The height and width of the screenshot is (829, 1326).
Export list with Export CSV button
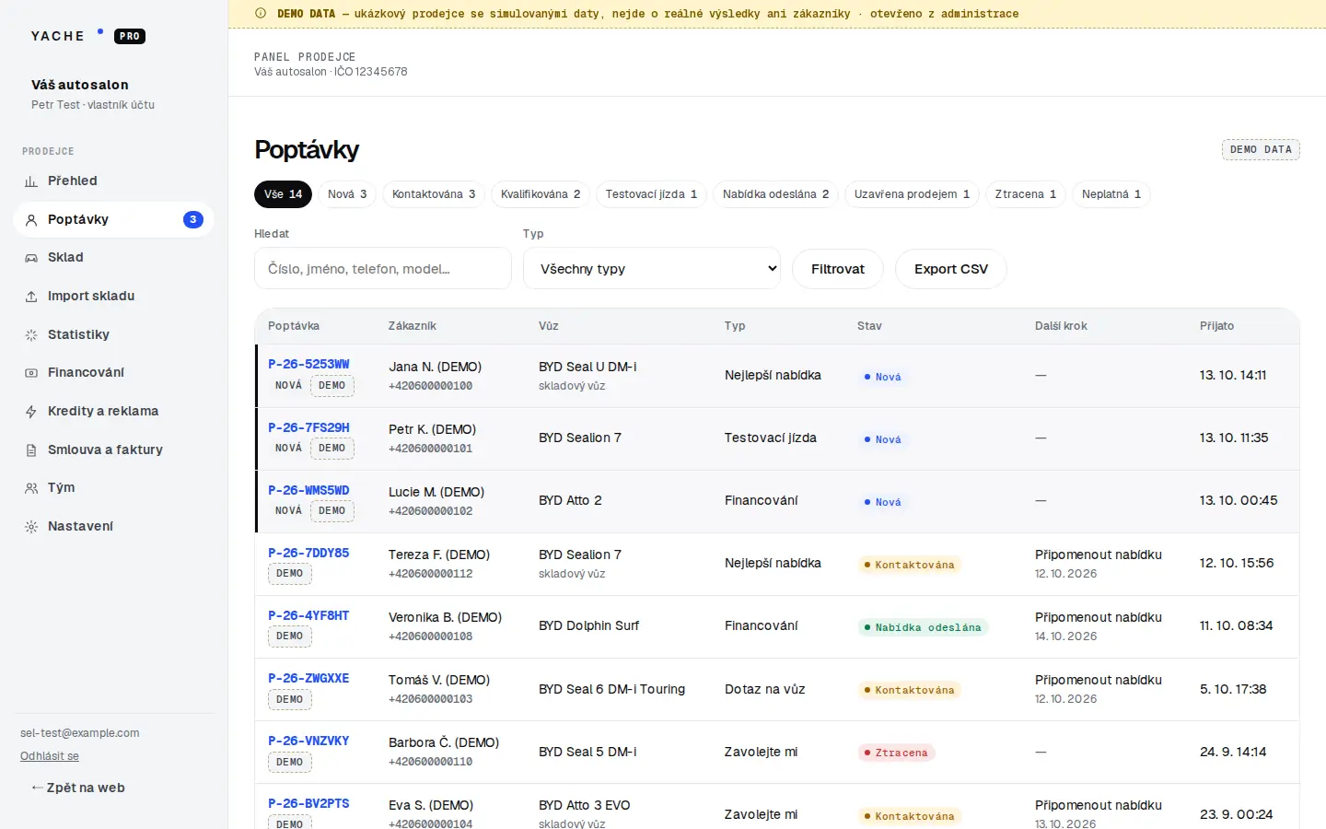pyautogui.click(x=951, y=269)
